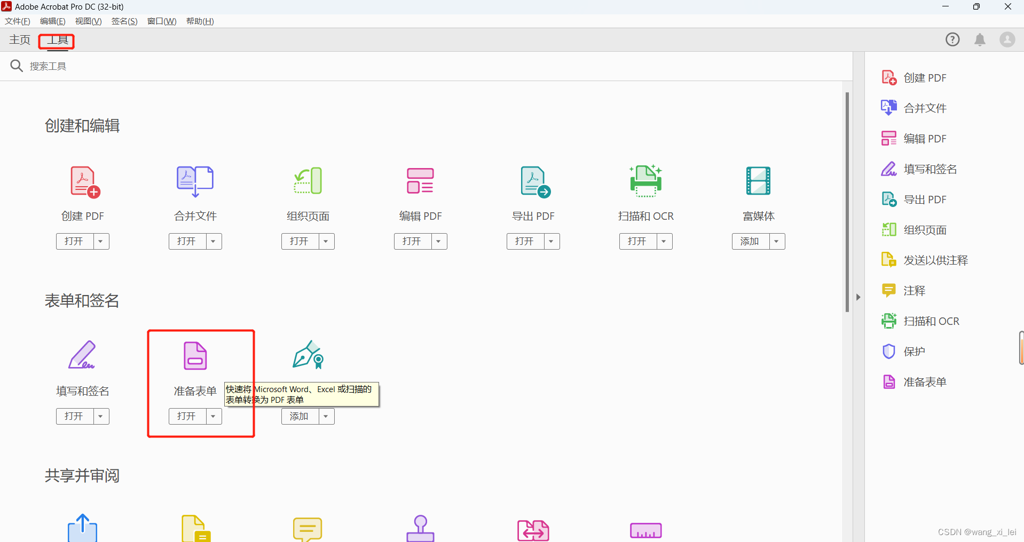Expand dropdown arrow under 组织页面

pos(326,241)
